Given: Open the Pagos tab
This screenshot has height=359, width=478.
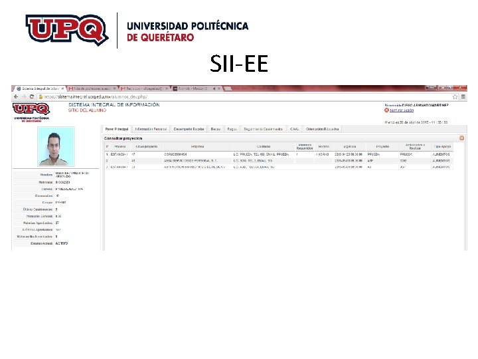Looking at the screenshot, I should pyautogui.click(x=232, y=129).
